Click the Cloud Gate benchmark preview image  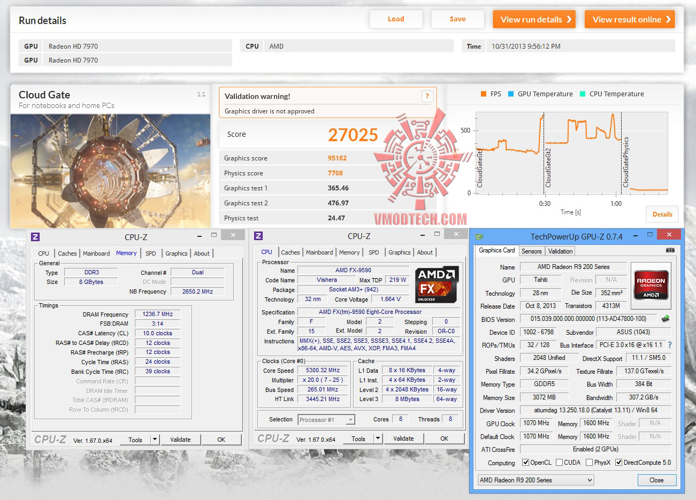[x=110, y=171]
